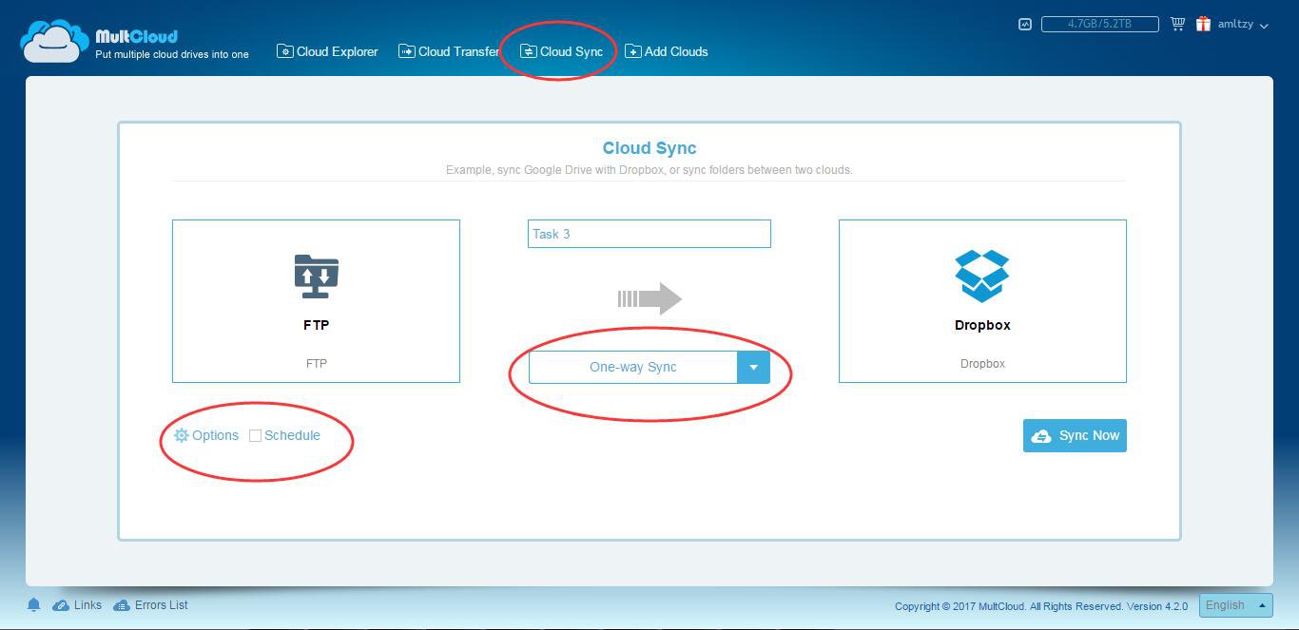Open the Errors List
Viewport: 1299px width, 630px height.
150,605
